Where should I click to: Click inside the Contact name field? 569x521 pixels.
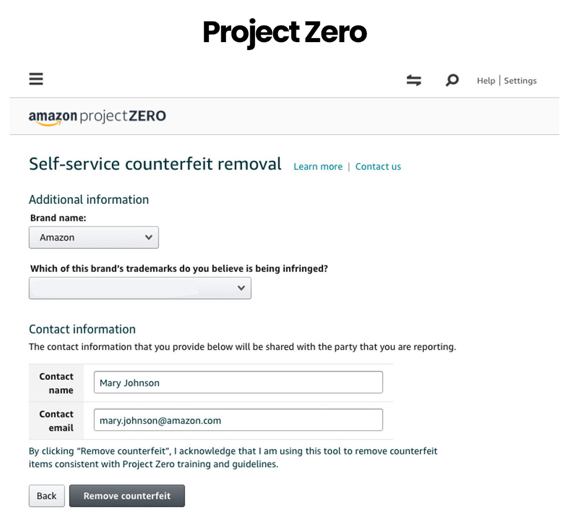[238, 382]
